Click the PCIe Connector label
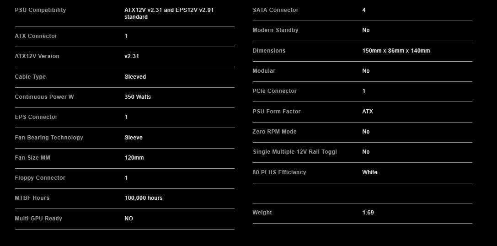Viewport: 497px width, 246px height. (274, 91)
